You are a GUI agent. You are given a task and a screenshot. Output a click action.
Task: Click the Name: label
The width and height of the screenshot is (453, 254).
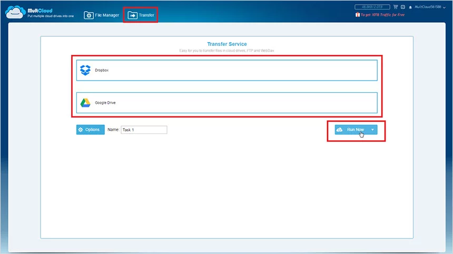(113, 130)
